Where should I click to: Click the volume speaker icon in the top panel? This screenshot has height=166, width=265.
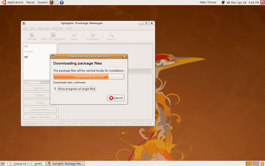tap(228, 3)
